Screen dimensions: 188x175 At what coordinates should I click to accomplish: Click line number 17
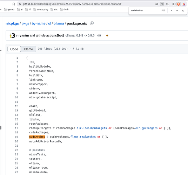16,128
